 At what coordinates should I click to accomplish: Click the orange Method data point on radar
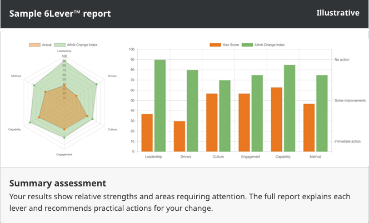point(46,92)
